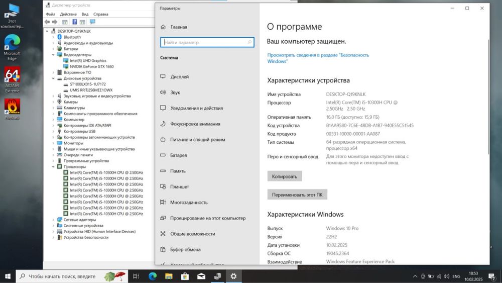Collapse DESKTOP-Q19KNLK root node
Screen dimensions: 502x283
coord(47,31)
